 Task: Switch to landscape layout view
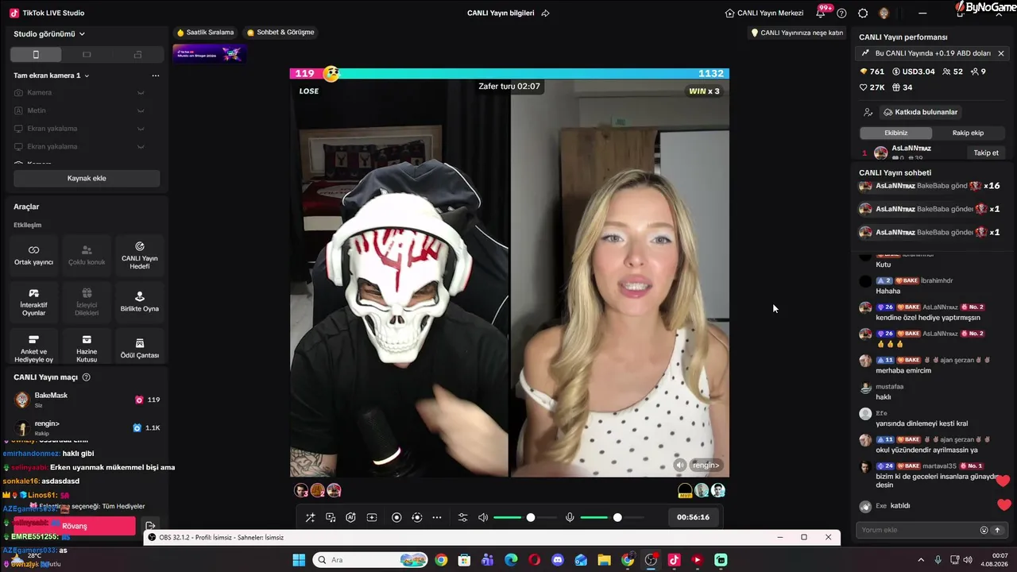(x=87, y=54)
